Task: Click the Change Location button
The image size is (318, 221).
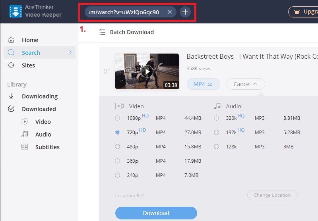Action: tap(272, 195)
